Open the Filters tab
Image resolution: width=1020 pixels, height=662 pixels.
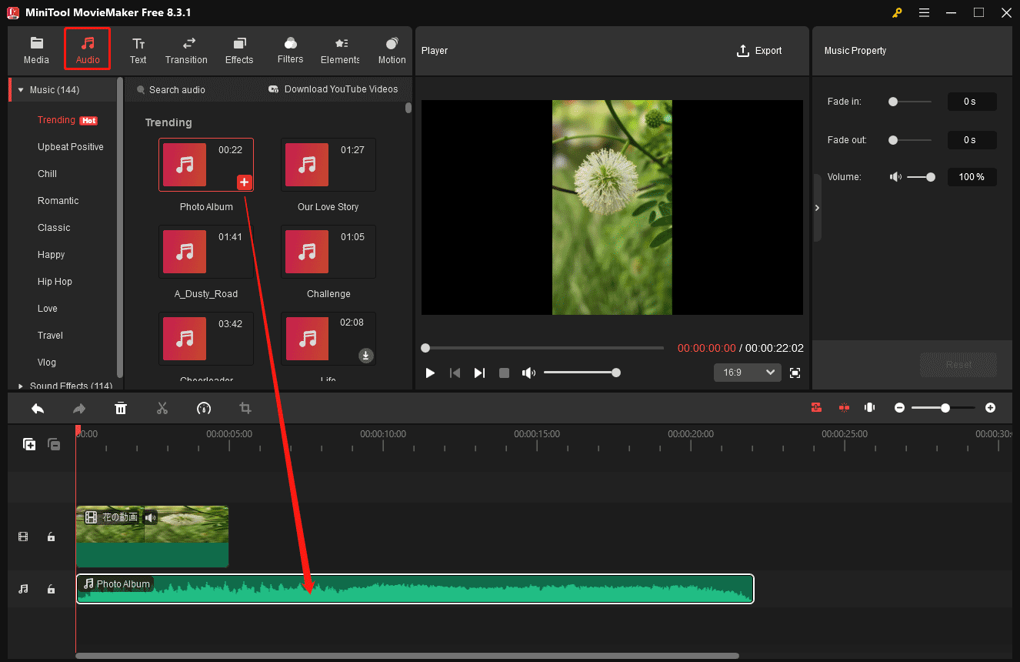[x=290, y=50]
